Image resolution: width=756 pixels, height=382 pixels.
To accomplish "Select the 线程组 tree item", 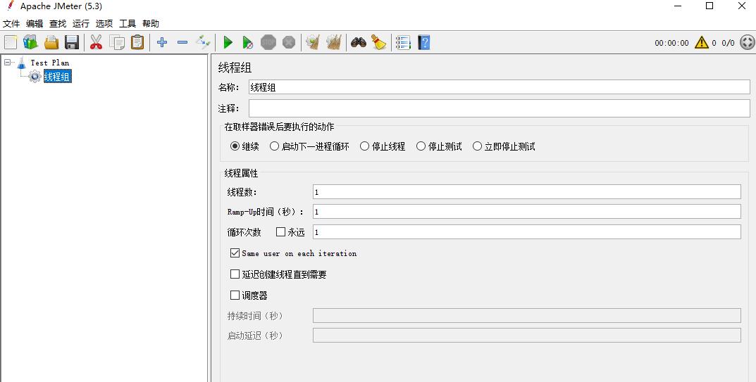I will coord(57,76).
